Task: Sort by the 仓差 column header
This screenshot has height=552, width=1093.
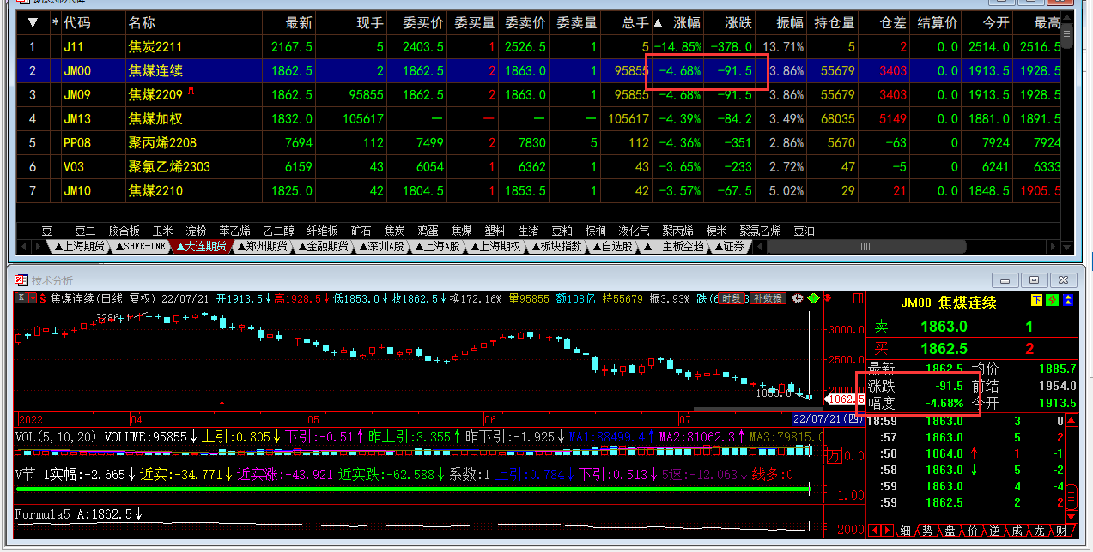Action: [893, 22]
